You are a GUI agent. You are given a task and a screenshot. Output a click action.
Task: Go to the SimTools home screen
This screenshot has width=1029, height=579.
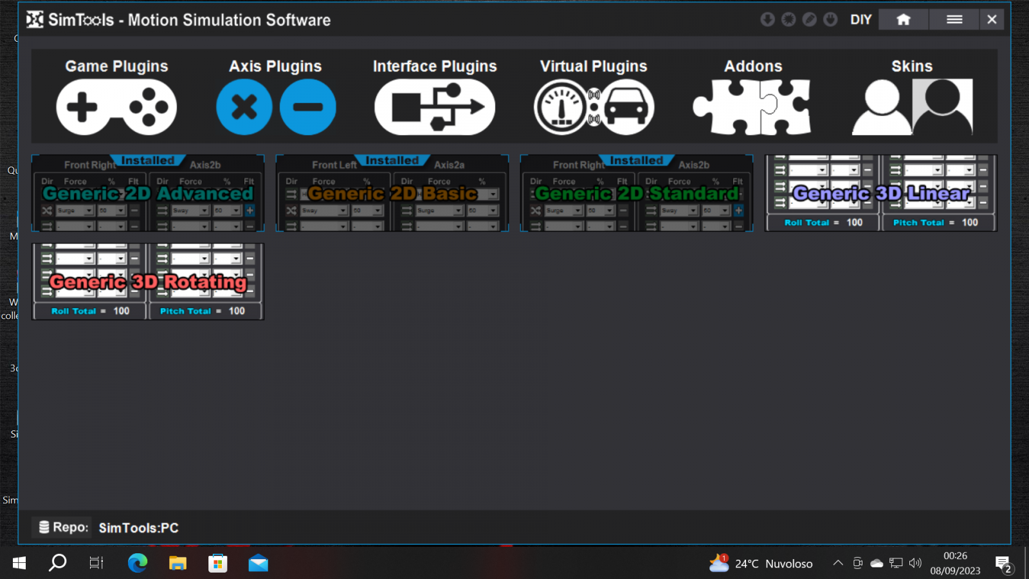[904, 19]
